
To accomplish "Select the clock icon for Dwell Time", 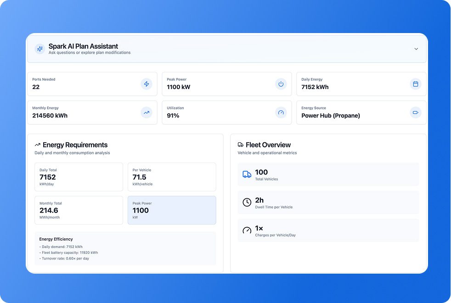I will coord(247,202).
